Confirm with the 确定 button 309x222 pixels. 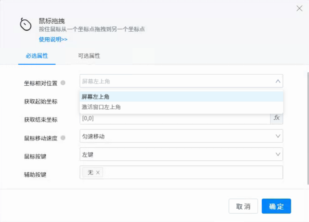(276, 206)
